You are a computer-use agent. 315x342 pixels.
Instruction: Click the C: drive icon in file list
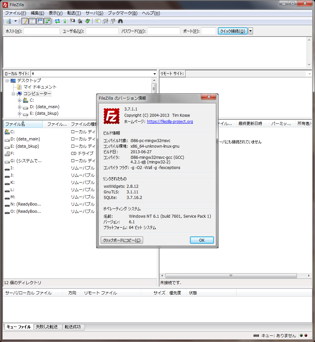coord(7,132)
